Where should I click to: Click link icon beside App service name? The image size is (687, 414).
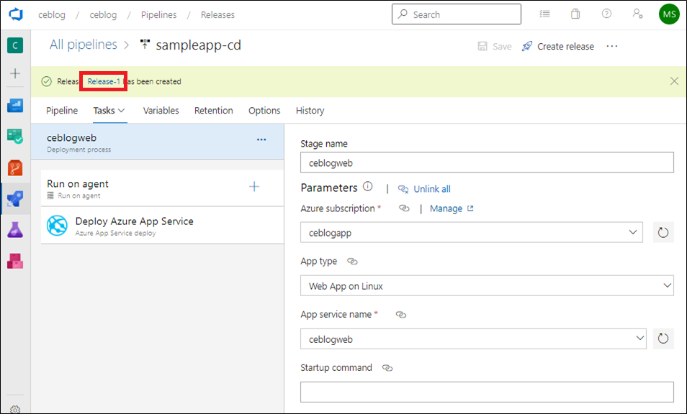[x=401, y=315]
